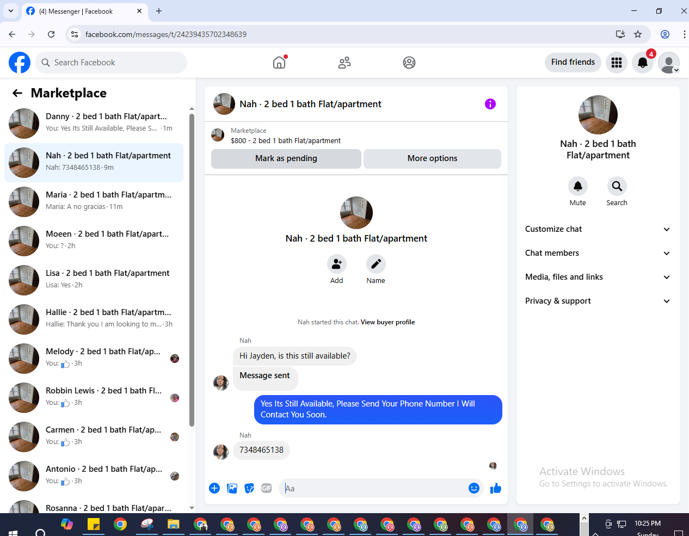689x536 pixels.
Task: Edit the chat name with pencil icon
Action: [376, 264]
